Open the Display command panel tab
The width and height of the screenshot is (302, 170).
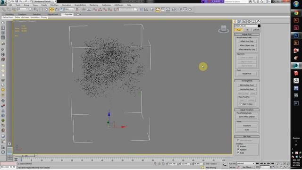253,22
